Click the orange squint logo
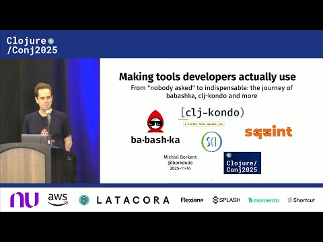The width and height of the screenshot is (323, 242). coord(268,132)
